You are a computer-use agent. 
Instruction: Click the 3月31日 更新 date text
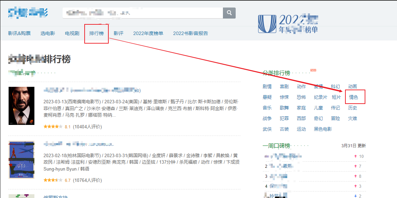click(x=353, y=146)
